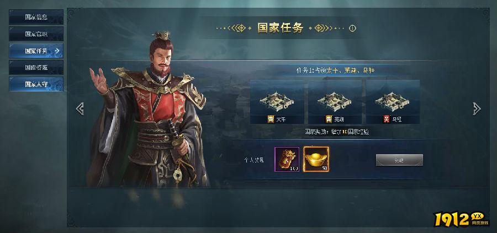497x233 pixels.
Task: Click the yellow faction badge beside 芜湖
Action: 329,120
